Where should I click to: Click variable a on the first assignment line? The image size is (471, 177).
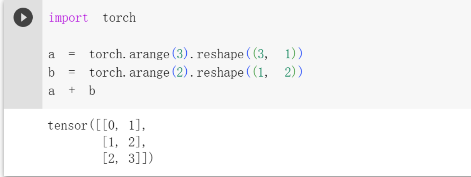click(x=51, y=55)
